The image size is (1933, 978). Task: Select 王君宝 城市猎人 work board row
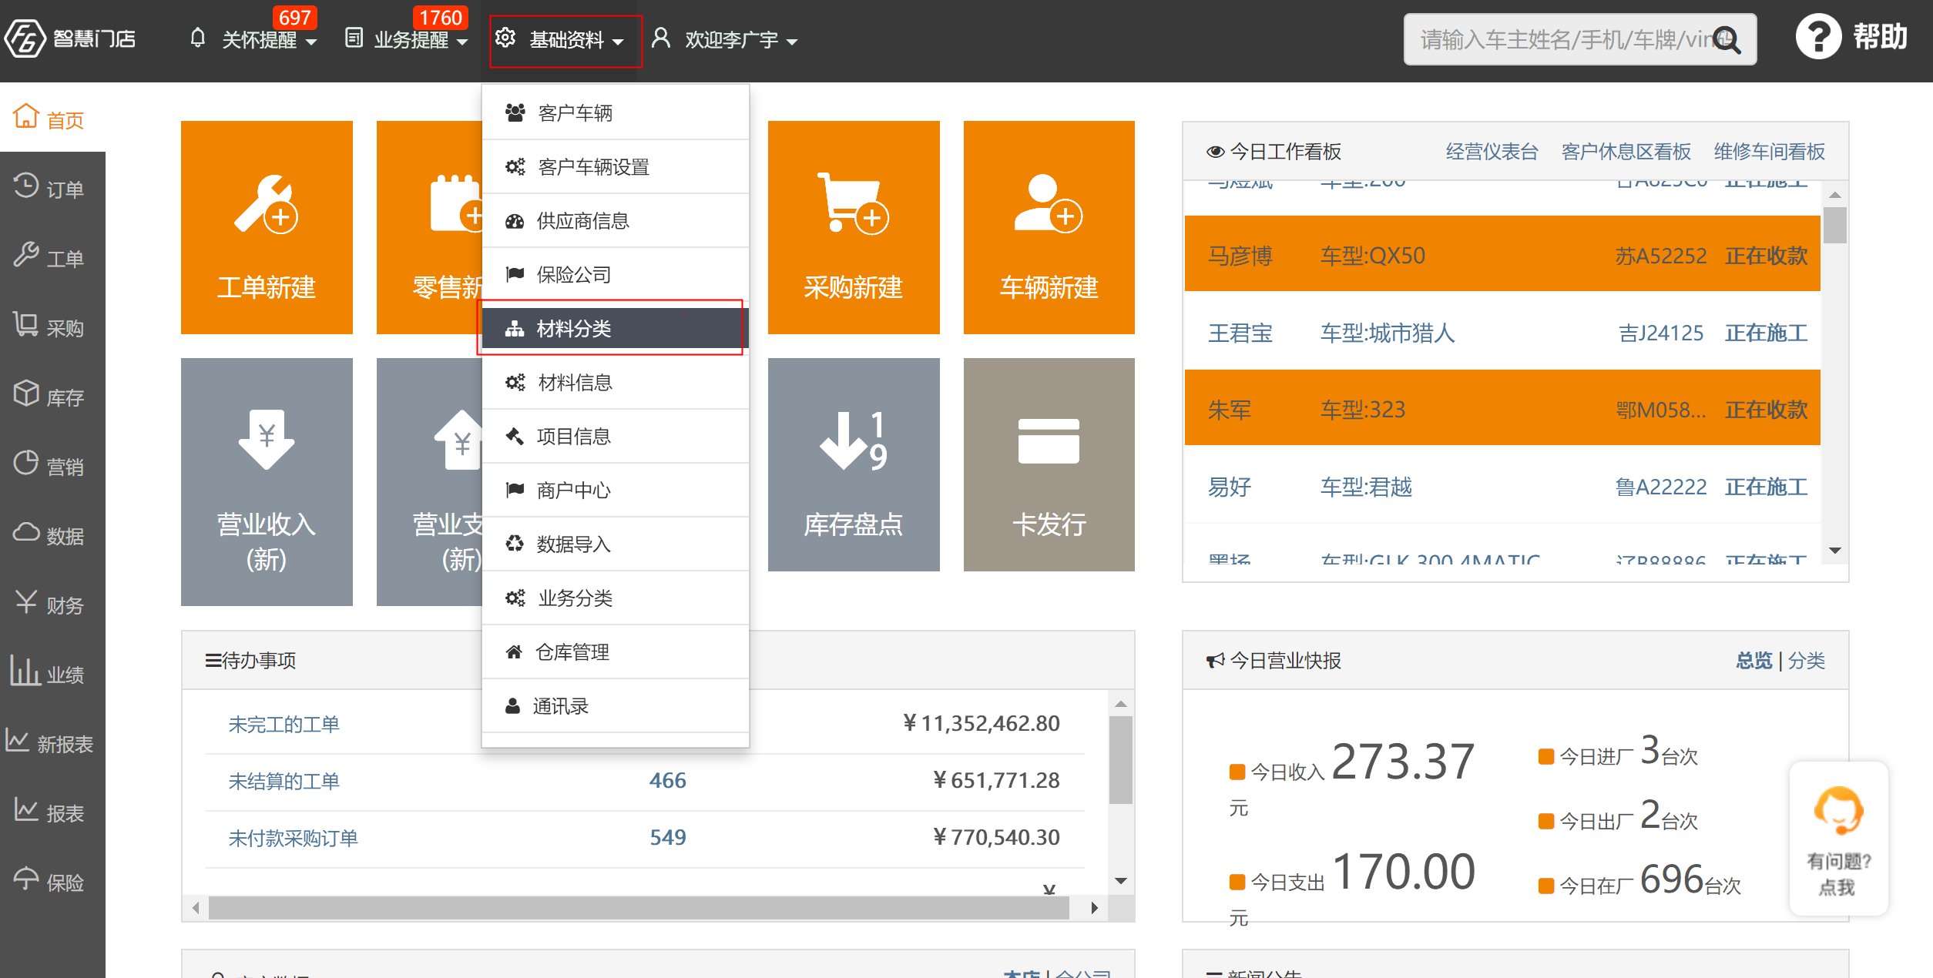(1502, 332)
